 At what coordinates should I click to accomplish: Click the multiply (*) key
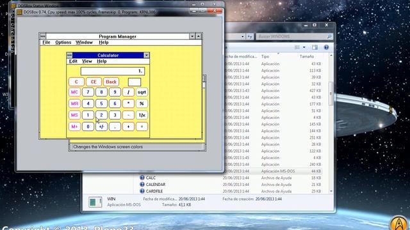tap(128, 103)
